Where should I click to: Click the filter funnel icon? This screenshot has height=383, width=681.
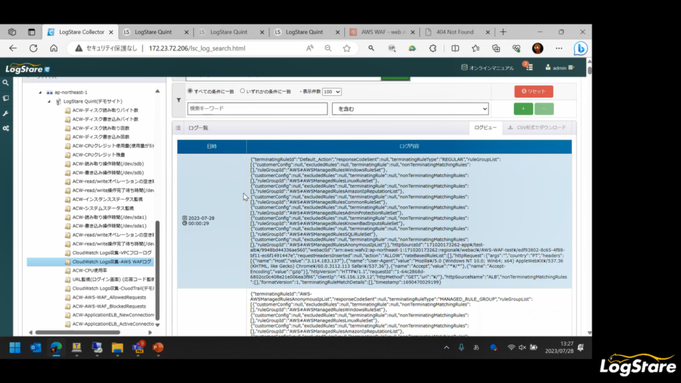tap(178, 100)
